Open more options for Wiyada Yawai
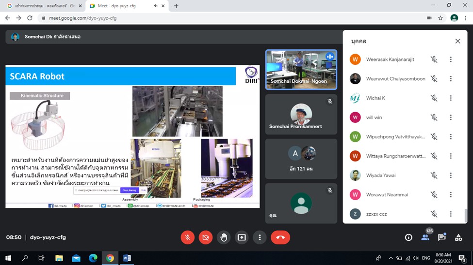 pyautogui.click(x=451, y=176)
